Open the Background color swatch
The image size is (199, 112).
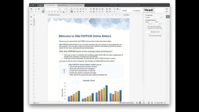pos(148,32)
